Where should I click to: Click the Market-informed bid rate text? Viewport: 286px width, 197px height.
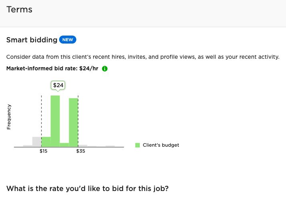tap(52, 68)
